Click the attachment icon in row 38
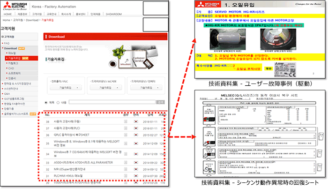Screen dimensions: 328x189 [126, 122]
